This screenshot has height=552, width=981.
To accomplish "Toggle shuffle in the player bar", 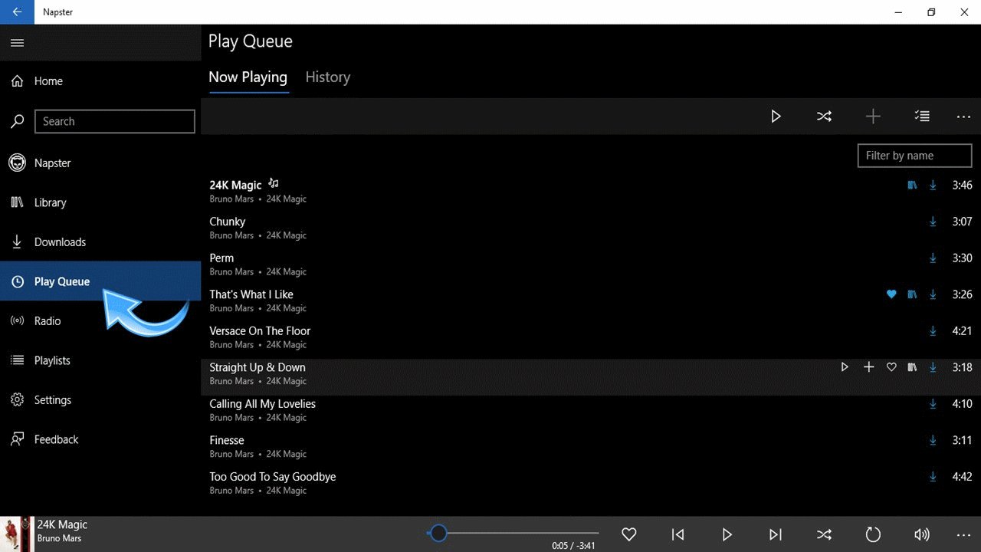I will tap(824, 534).
